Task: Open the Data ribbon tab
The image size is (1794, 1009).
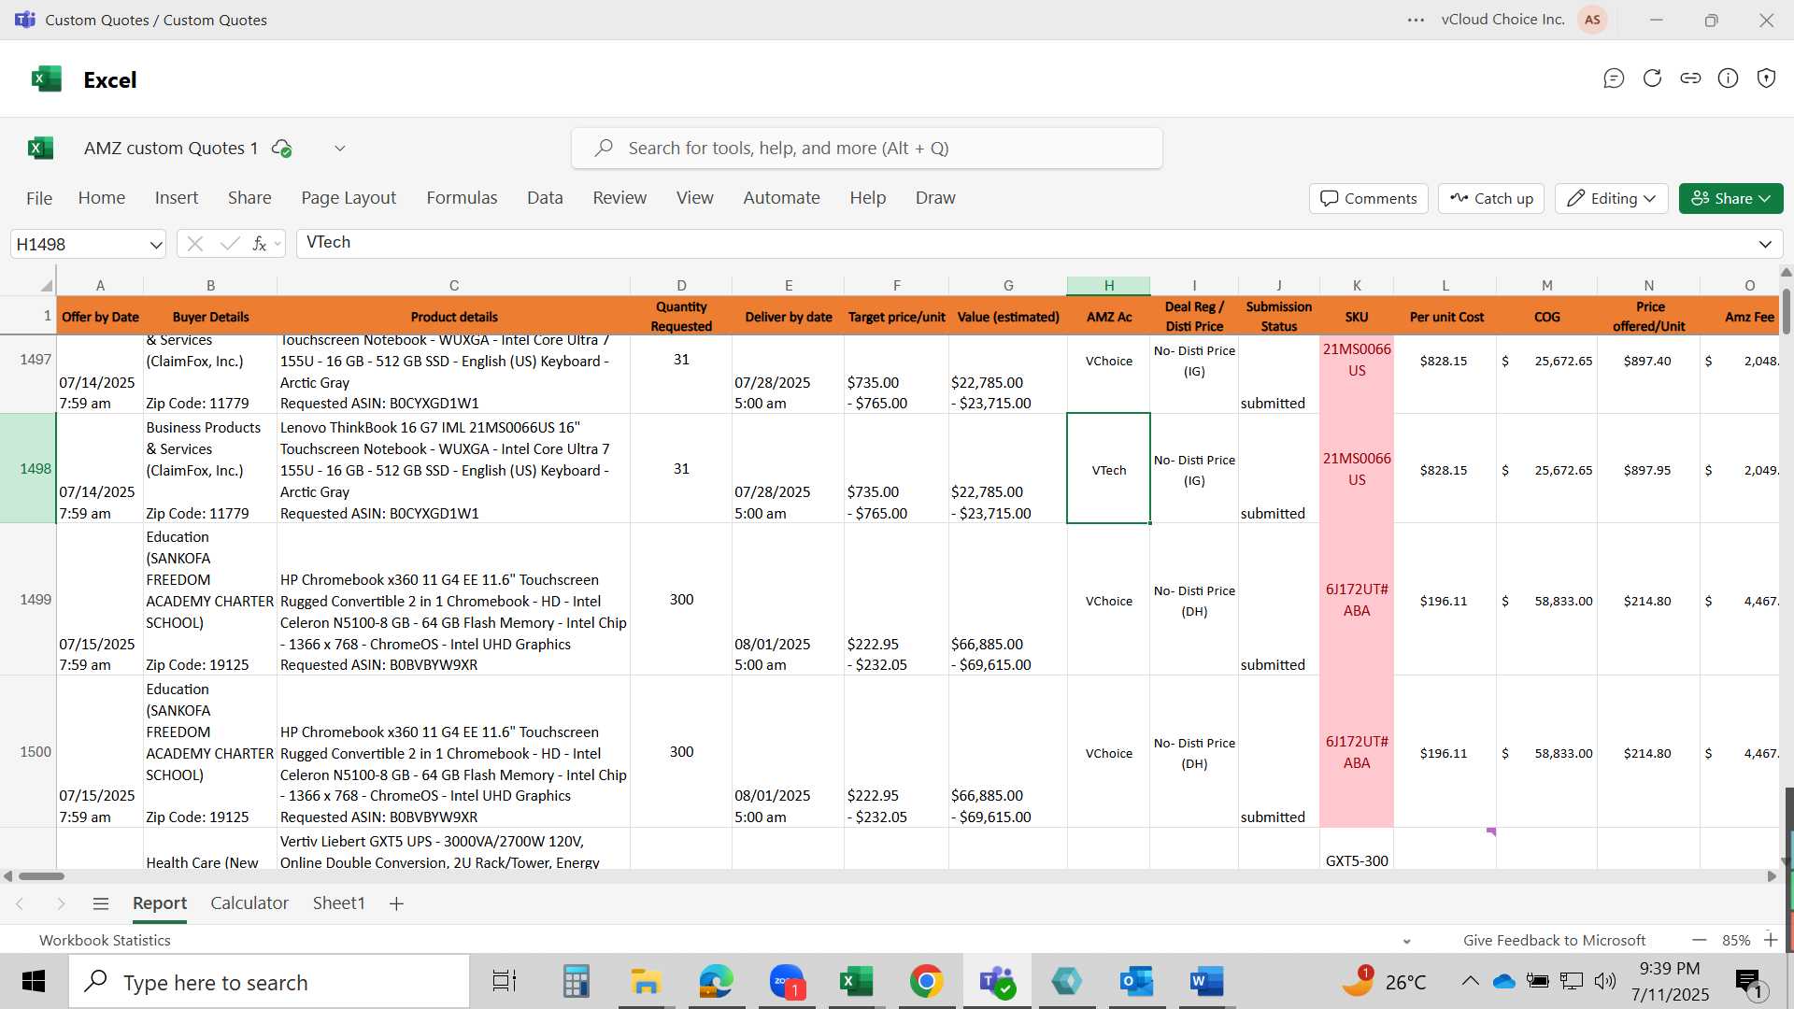Action: pyautogui.click(x=545, y=198)
